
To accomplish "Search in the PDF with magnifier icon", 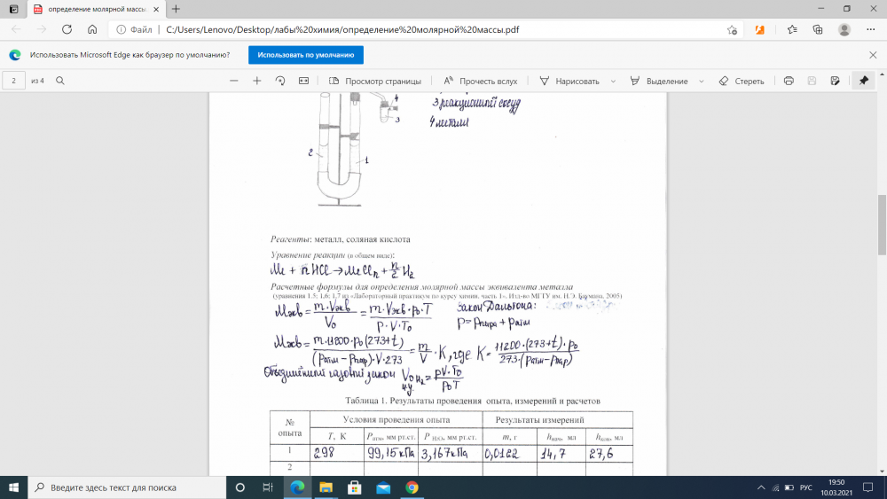I will click(60, 81).
